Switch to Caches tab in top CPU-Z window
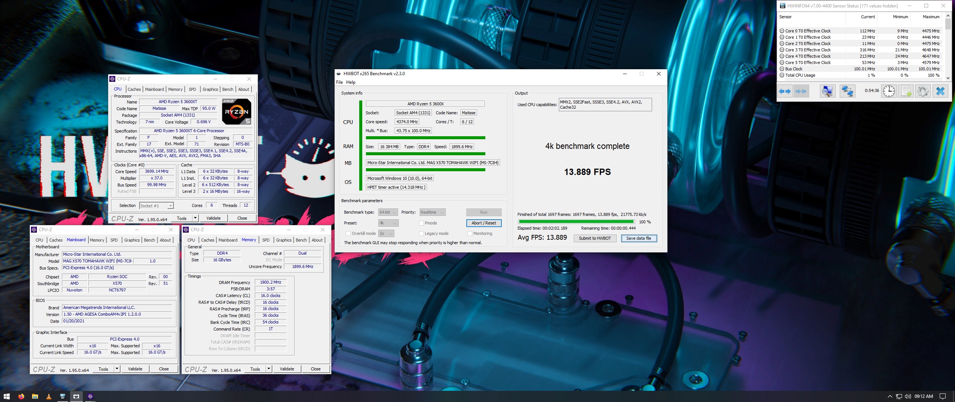The image size is (955, 402). click(x=134, y=89)
